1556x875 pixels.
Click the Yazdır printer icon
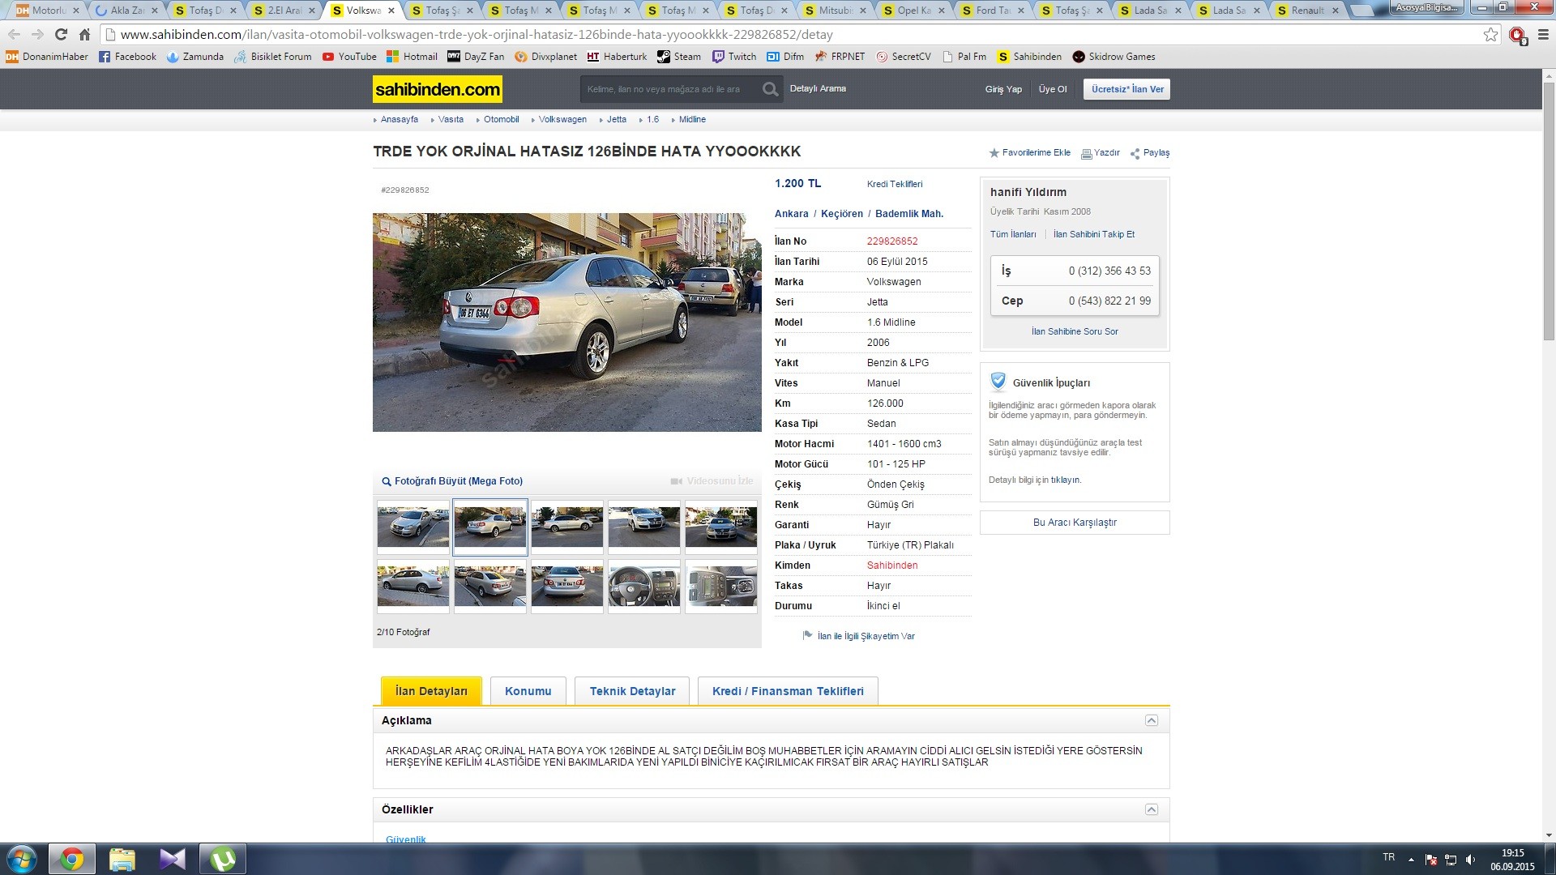1086,153
